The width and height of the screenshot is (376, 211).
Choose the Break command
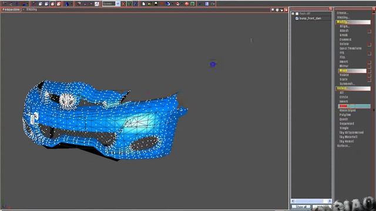pyautogui.click(x=344, y=35)
